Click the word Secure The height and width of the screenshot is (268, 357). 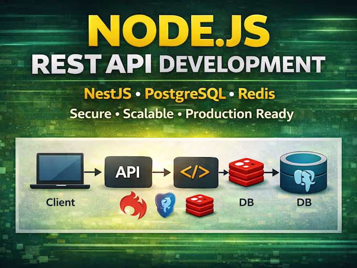point(91,114)
